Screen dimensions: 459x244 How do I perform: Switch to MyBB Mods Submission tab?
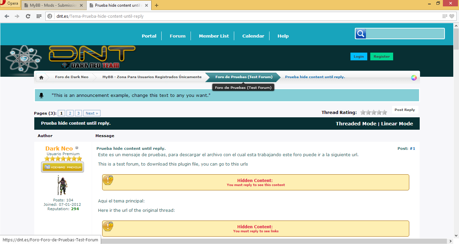[x=54, y=5]
